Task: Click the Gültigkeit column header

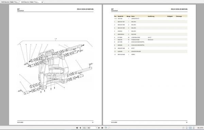Action: pyautogui.click(x=170, y=16)
